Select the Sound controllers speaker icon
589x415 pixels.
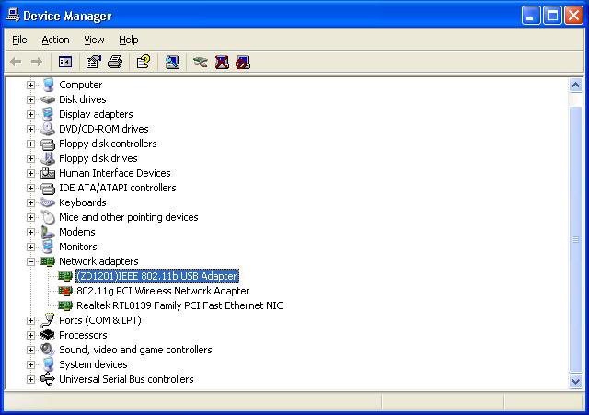[x=48, y=350]
